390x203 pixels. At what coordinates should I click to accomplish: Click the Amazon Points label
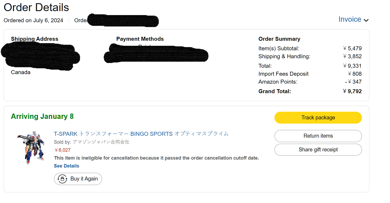278,82
